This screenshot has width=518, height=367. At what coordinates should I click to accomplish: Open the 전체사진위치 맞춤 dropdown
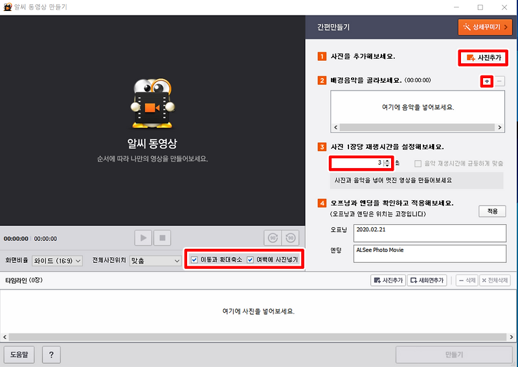tap(155, 261)
